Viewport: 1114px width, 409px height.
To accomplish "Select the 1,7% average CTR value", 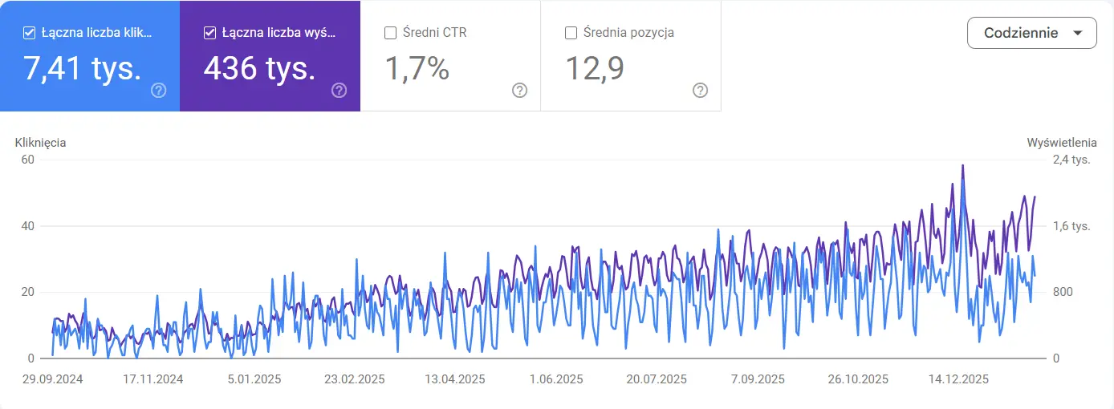I will (417, 69).
